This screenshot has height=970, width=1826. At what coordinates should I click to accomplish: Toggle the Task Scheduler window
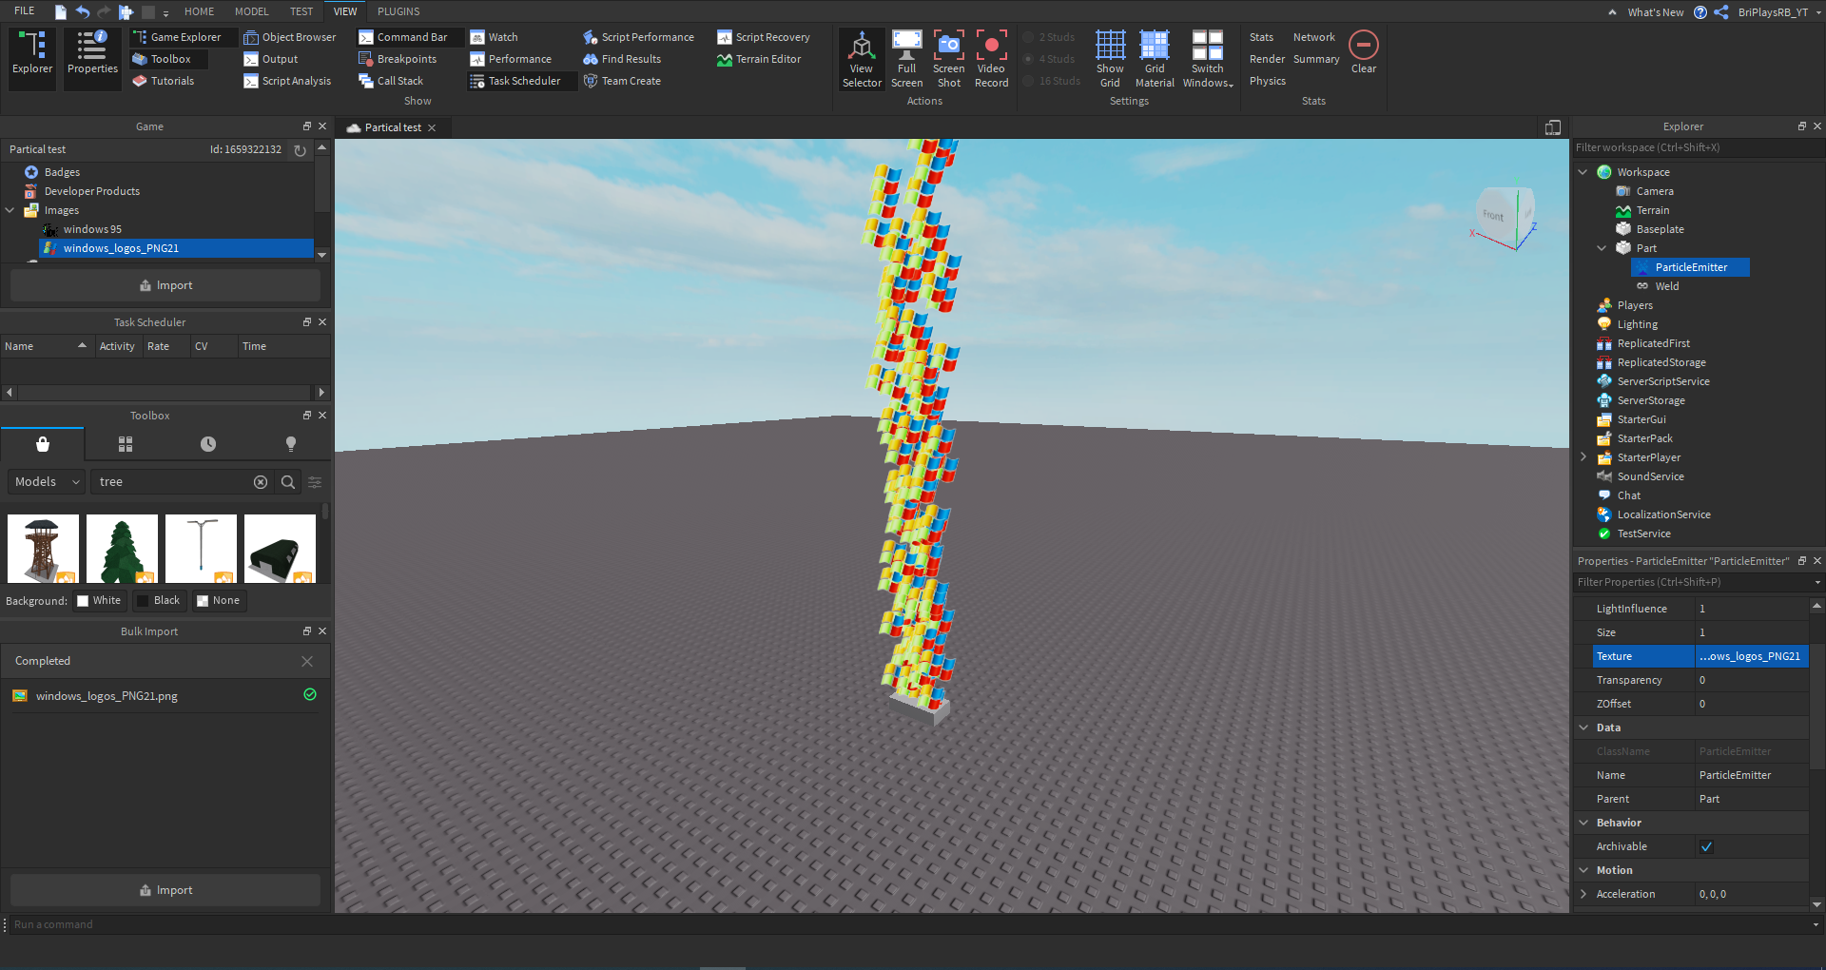click(x=521, y=81)
